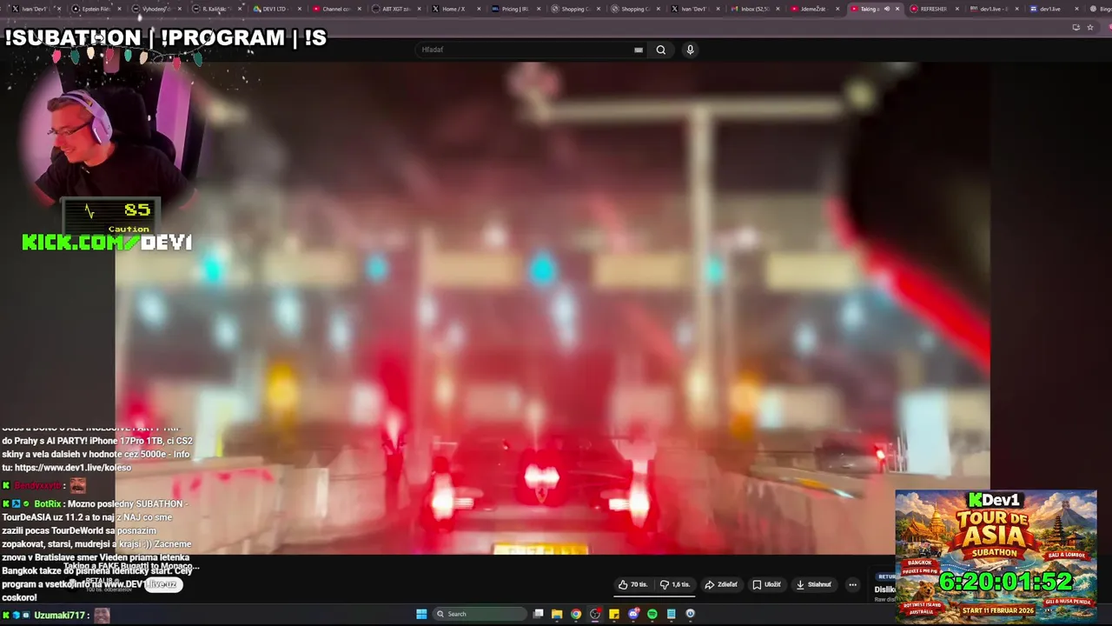Open the three-dot more actions menu
Screen dimensions: 1112x626
click(x=852, y=585)
